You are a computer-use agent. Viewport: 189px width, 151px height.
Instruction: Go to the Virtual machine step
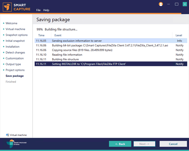point(15,29)
